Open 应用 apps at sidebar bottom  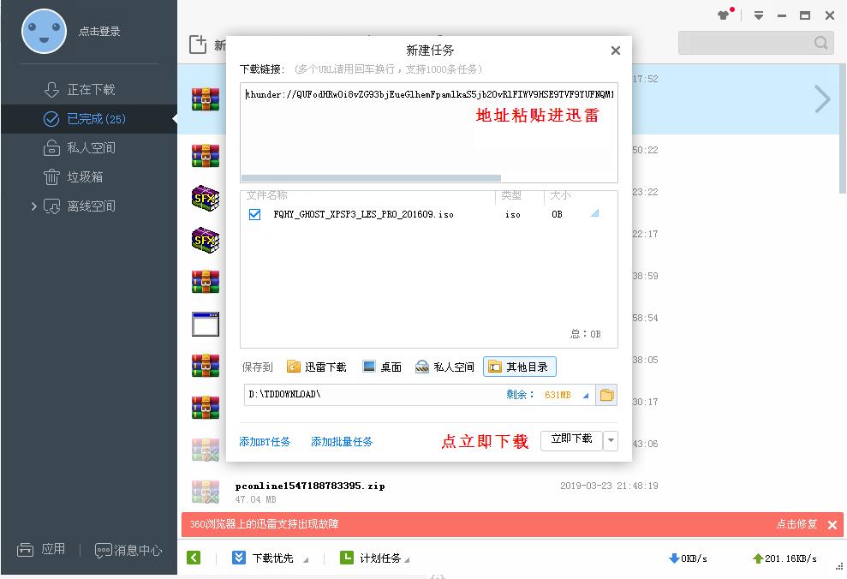[41, 549]
